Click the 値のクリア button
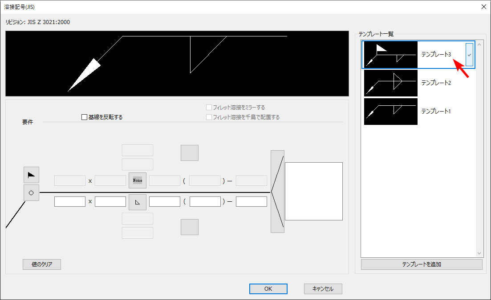 coord(42,264)
